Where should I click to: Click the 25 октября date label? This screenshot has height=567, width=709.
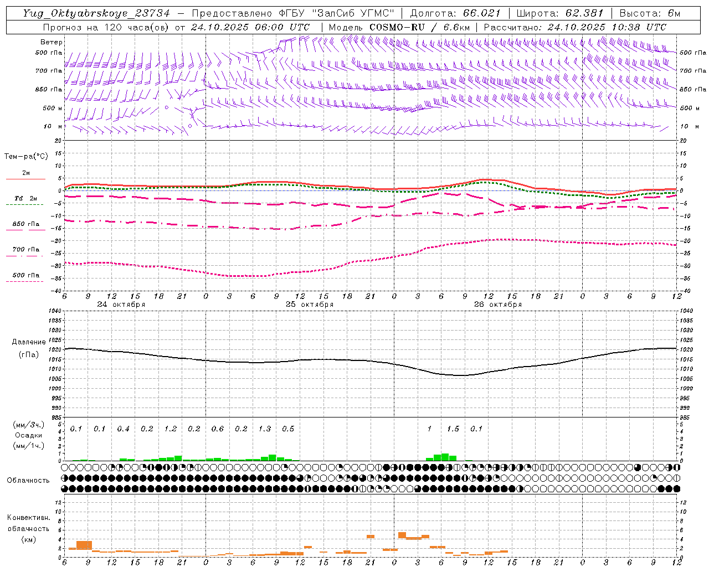tap(310, 305)
